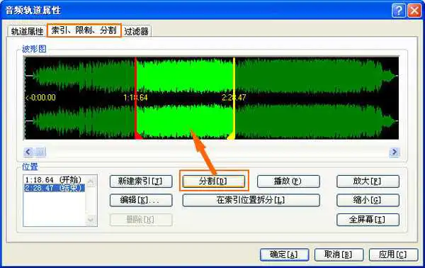Viewport: 425px width, 268px height.
Task: Play the audio with 播放 button
Action: 288,182
